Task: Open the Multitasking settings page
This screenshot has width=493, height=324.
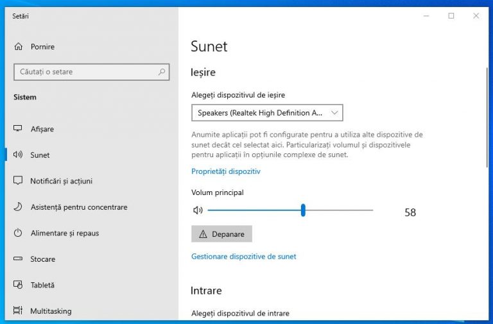Action: click(51, 311)
